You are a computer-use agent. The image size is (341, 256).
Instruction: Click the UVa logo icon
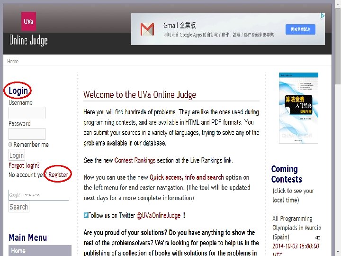[28, 21]
